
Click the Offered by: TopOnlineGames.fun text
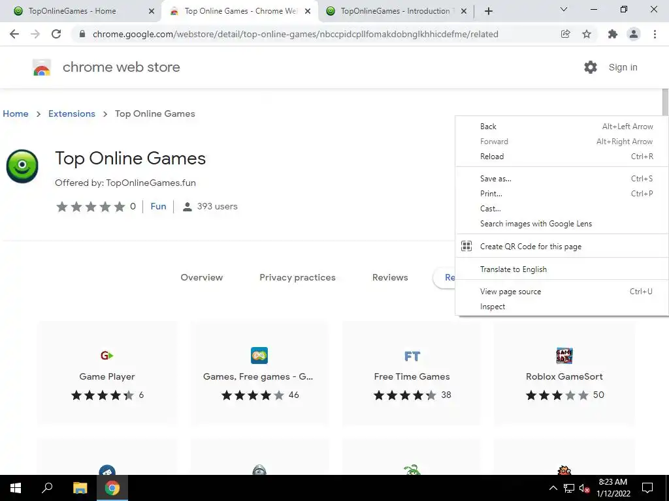(125, 183)
